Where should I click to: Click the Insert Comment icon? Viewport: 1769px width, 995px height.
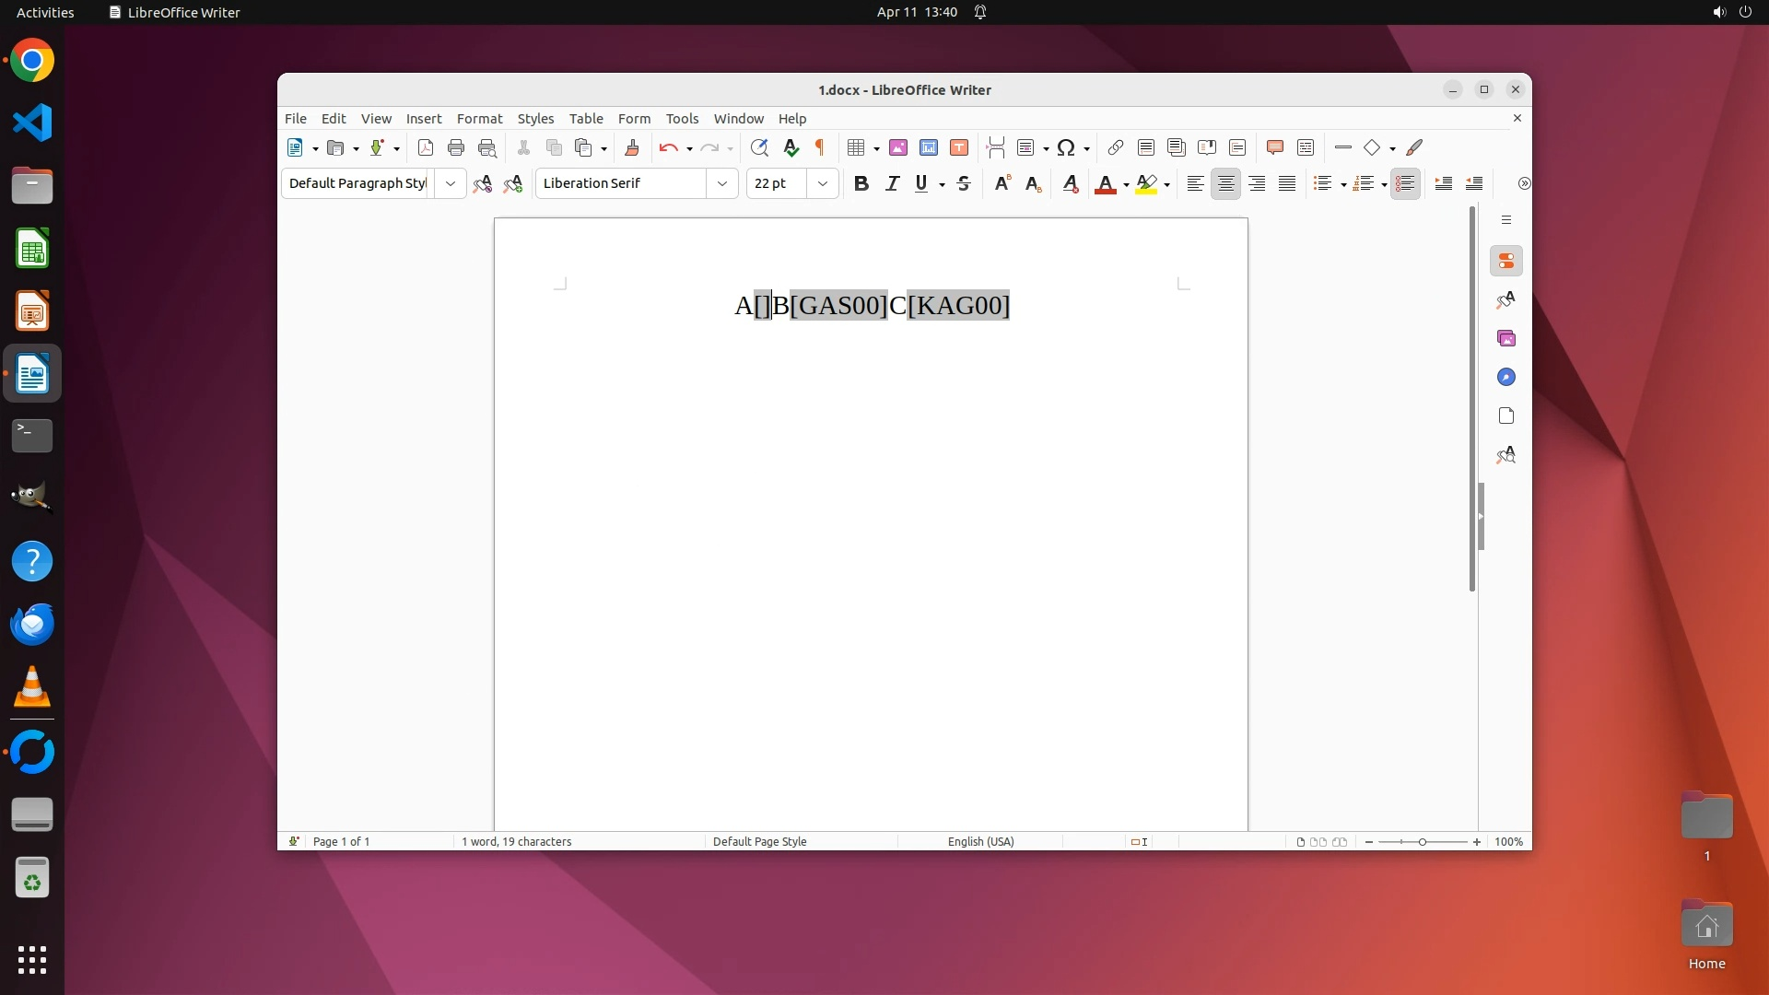(x=1275, y=147)
